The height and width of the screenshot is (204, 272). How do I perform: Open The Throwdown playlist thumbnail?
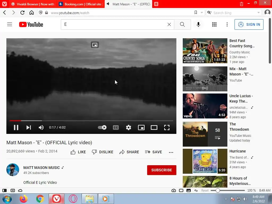coord(205,134)
